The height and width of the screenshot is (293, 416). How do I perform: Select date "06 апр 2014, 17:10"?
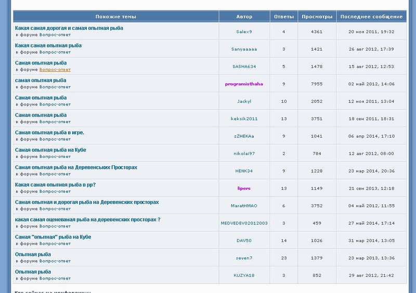(x=371, y=136)
